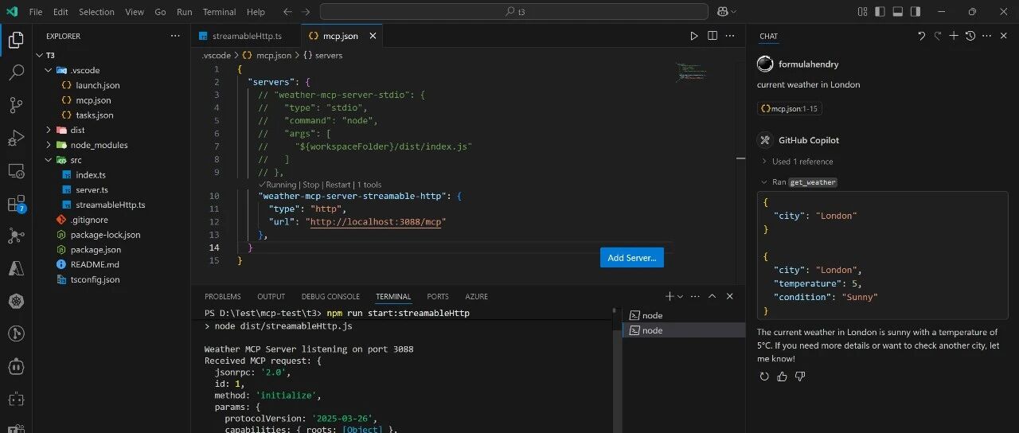The height and width of the screenshot is (433, 1019).
Task: Open Source Control view
Action: pos(16,106)
